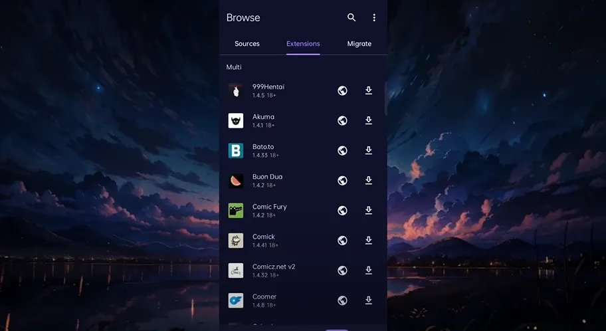Go to the Migrate tab
Viewport: 606px width, 331px height.
coord(359,44)
